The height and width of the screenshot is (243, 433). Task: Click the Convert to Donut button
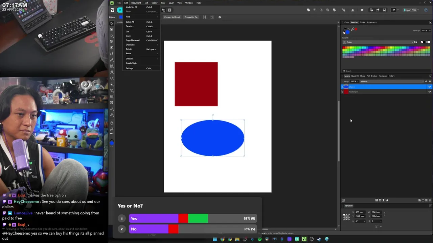[x=172, y=17]
